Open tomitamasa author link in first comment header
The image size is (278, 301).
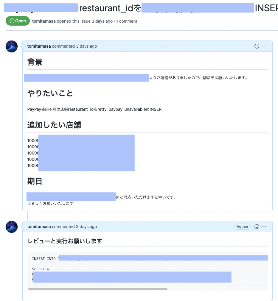(39, 46)
